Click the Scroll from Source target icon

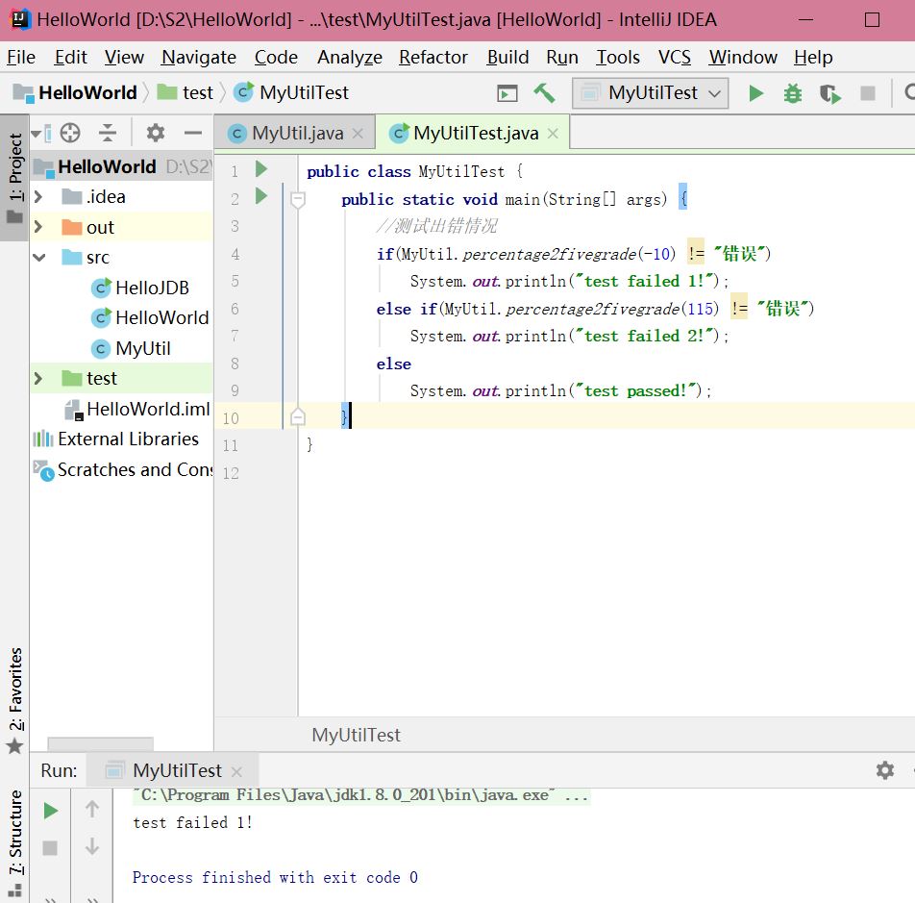click(x=70, y=133)
